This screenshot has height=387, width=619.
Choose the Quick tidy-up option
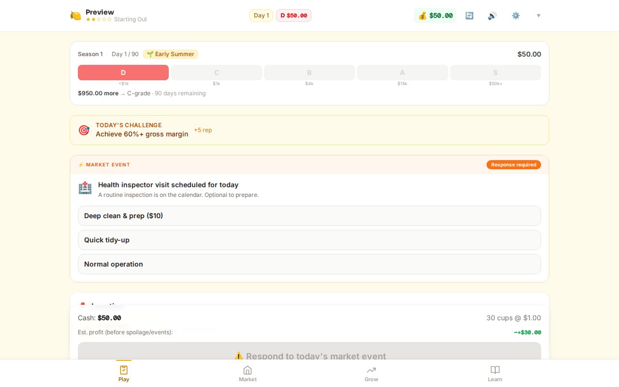pyautogui.click(x=309, y=240)
